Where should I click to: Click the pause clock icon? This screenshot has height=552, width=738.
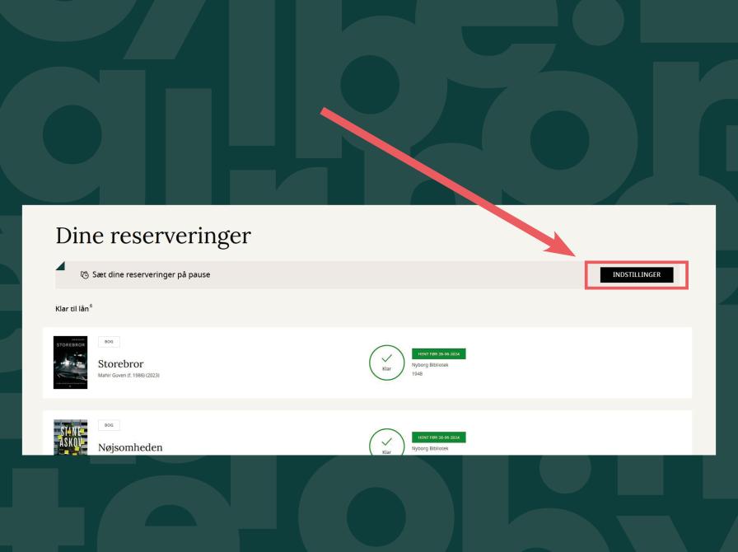pos(85,275)
